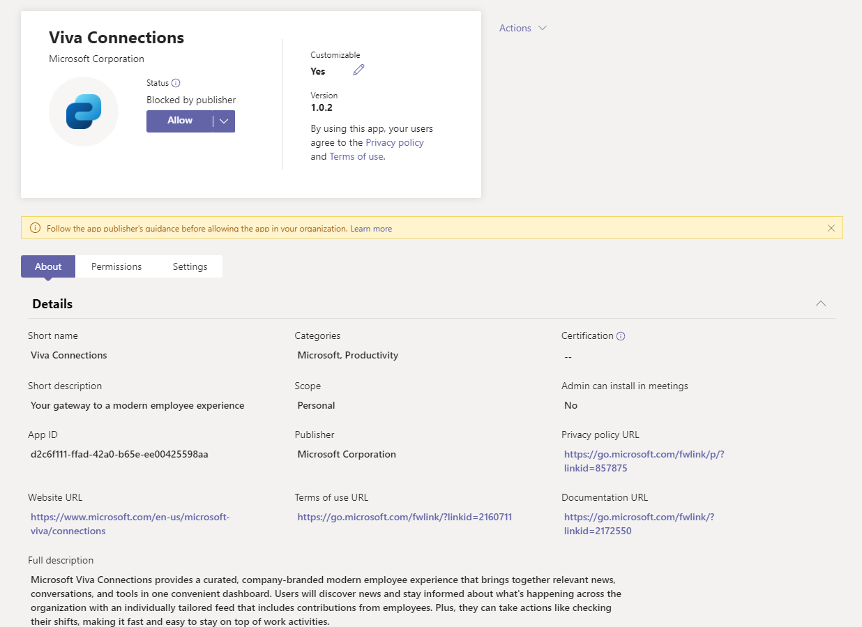Viewport: 862px width, 627px height.
Task: Expand the Allow button's dropdown arrow
Action: coord(223,121)
